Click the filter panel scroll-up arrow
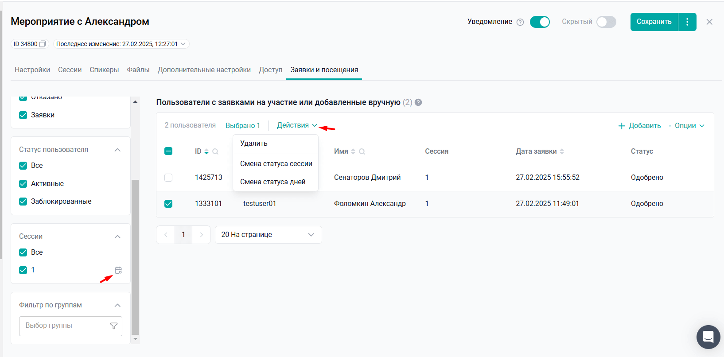 pyautogui.click(x=136, y=102)
